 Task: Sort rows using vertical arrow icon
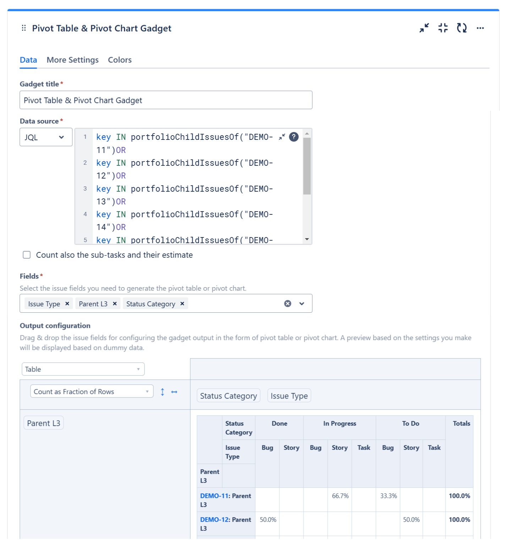[162, 392]
